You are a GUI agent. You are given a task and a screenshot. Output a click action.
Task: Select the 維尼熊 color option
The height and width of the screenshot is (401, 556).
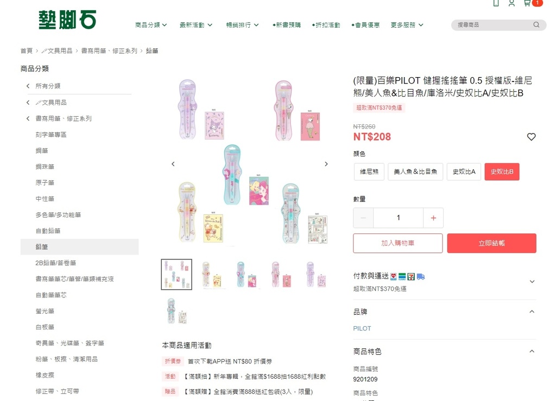[369, 172]
